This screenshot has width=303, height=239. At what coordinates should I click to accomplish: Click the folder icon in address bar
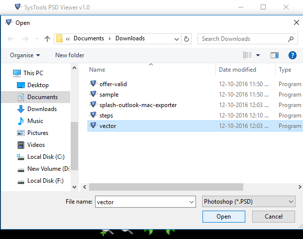coord(59,38)
